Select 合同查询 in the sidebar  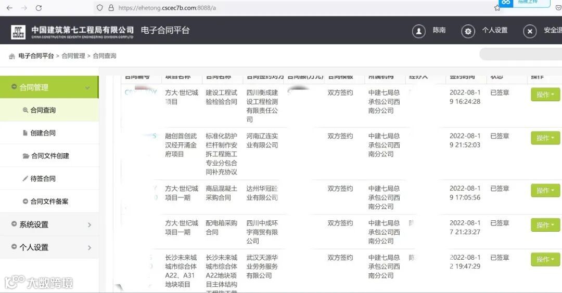tap(49, 110)
